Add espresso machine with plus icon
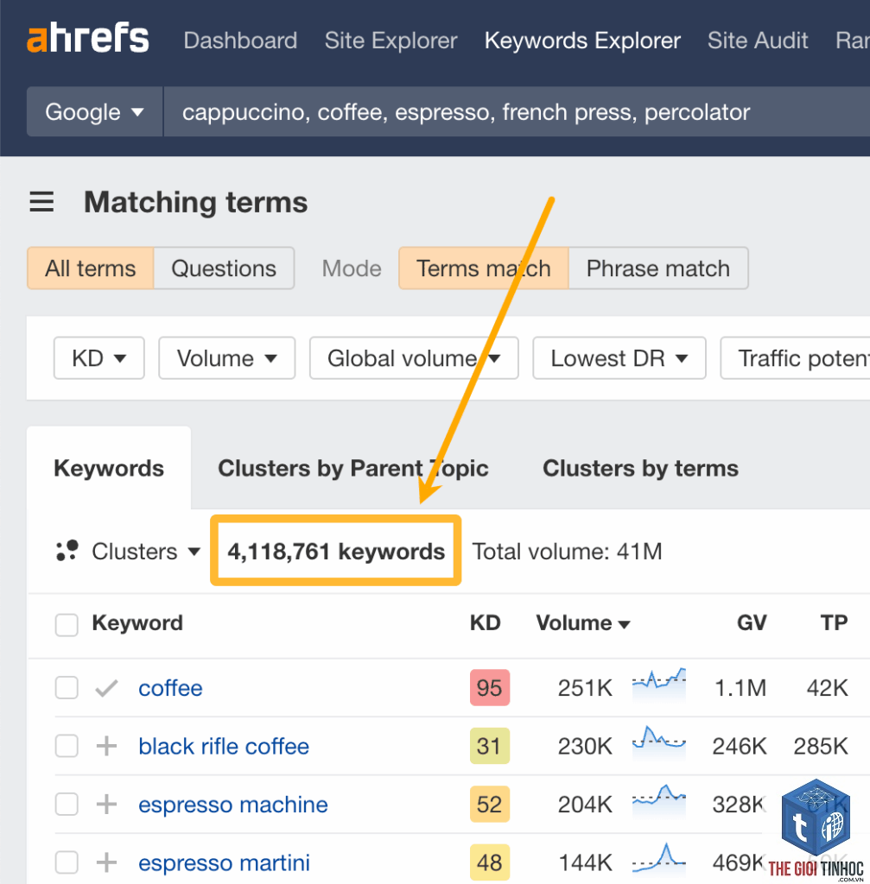The width and height of the screenshot is (870, 884). point(106,804)
